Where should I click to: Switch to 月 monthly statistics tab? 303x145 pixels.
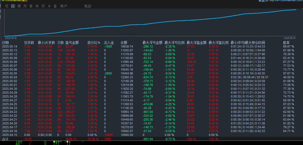point(25,6)
